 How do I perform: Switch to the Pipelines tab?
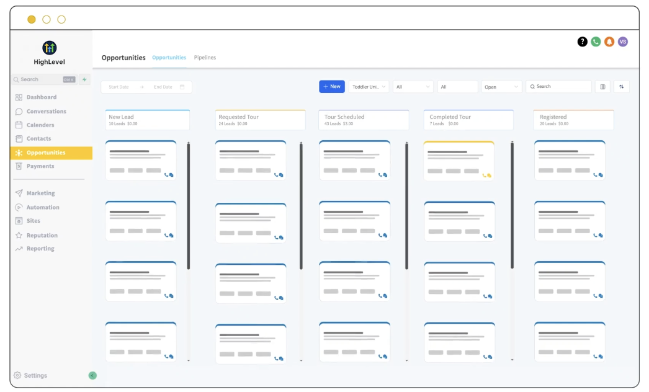tap(205, 58)
